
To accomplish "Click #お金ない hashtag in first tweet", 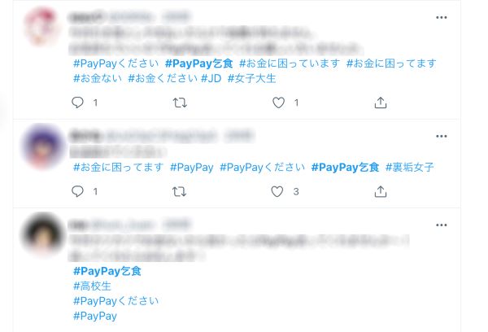I will [98, 78].
